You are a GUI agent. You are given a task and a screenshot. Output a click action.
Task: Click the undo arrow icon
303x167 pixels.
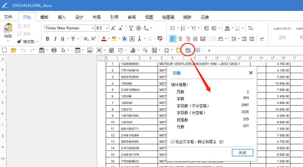[23, 50]
